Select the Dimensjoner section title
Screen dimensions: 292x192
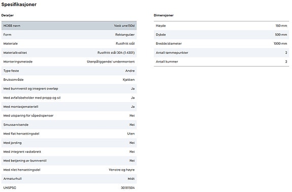pyautogui.click(x=164, y=15)
